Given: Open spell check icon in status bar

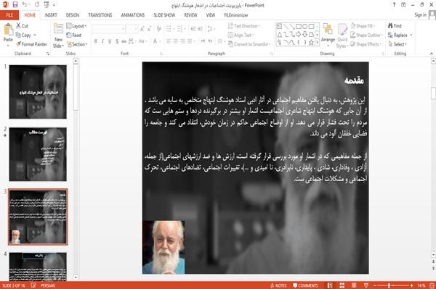Looking at the screenshot, I should pyautogui.click(x=33, y=285).
